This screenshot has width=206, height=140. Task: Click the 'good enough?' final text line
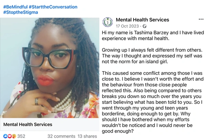117,131
